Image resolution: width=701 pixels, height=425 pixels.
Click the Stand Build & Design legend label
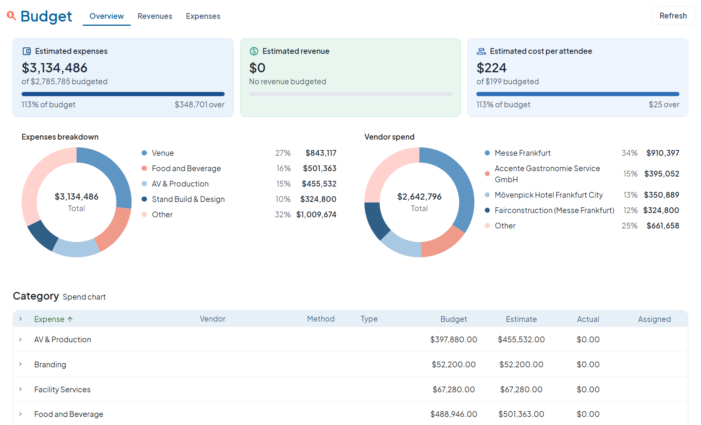pyautogui.click(x=188, y=199)
